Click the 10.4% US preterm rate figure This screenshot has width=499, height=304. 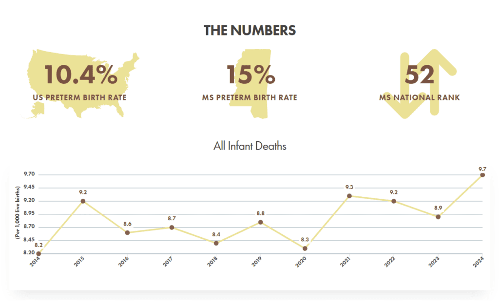click(80, 75)
